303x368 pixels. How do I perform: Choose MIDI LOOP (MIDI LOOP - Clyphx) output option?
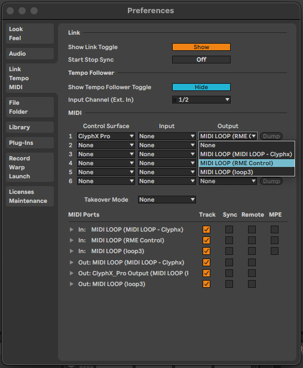click(247, 154)
